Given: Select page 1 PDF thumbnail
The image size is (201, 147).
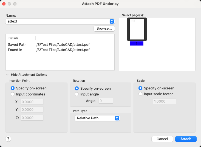Looking at the screenshot, I should tap(137, 30).
